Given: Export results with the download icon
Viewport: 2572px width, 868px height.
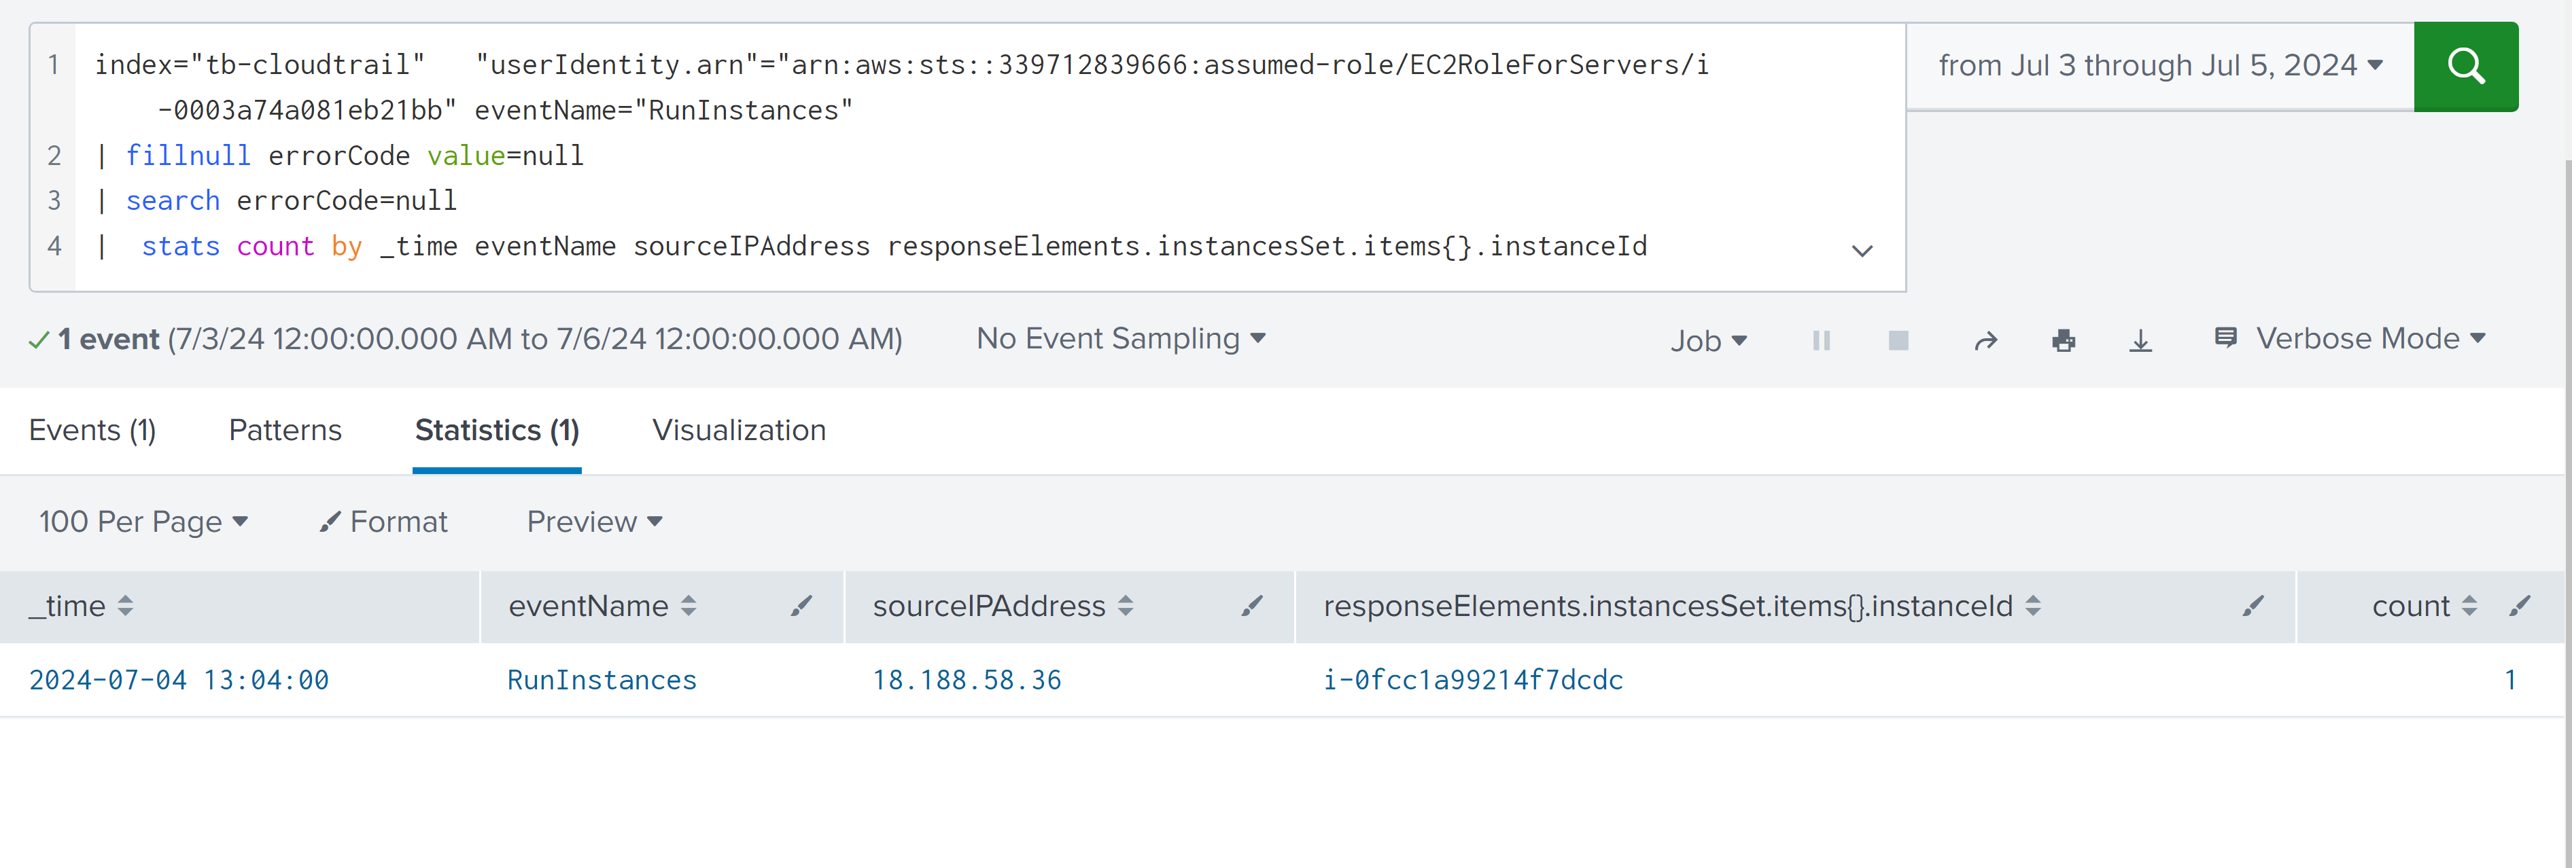Looking at the screenshot, I should (x=2140, y=341).
